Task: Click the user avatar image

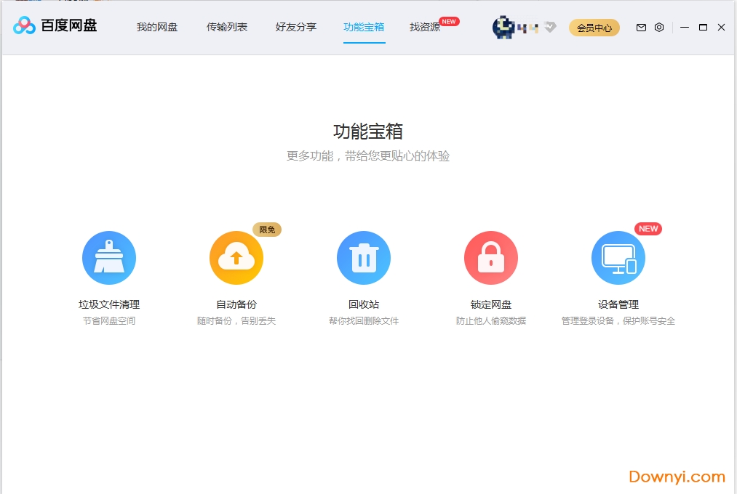Action: (505, 27)
